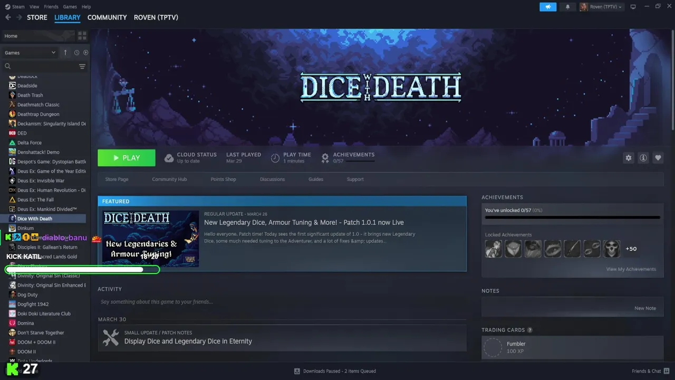The width and height of the screenshot is (675, 380).
Task: Click the +50 more achievements indicator
Action: (631, 249)
